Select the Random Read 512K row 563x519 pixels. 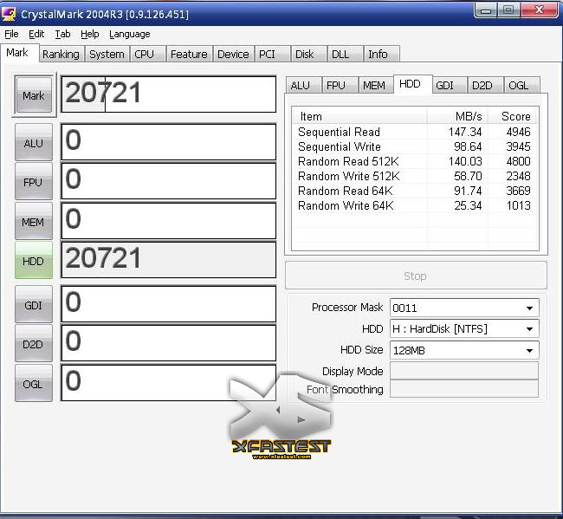415,161
